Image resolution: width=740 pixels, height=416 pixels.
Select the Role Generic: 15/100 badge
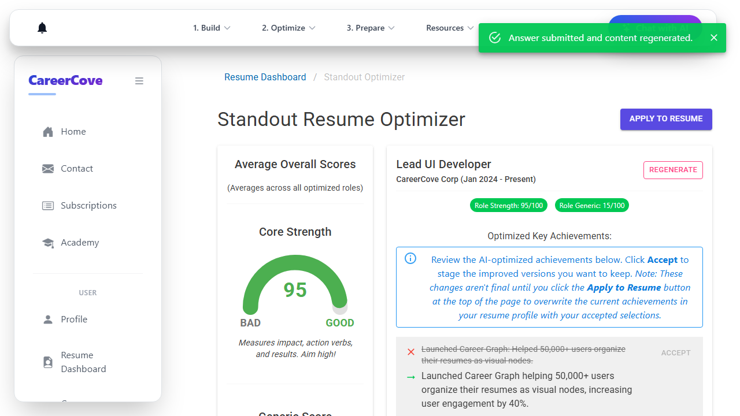pyautogui.click(x=592, y=205)
